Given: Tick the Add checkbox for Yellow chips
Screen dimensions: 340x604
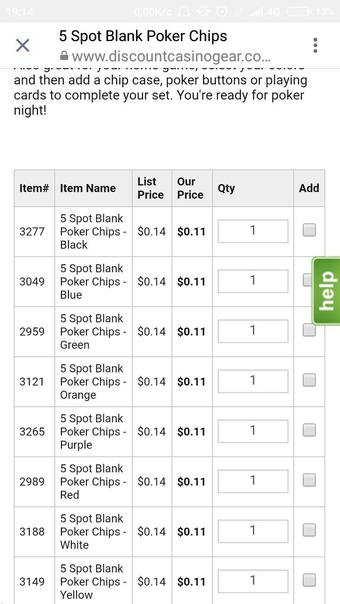Looking at the screenshot, I should point(309,579).
